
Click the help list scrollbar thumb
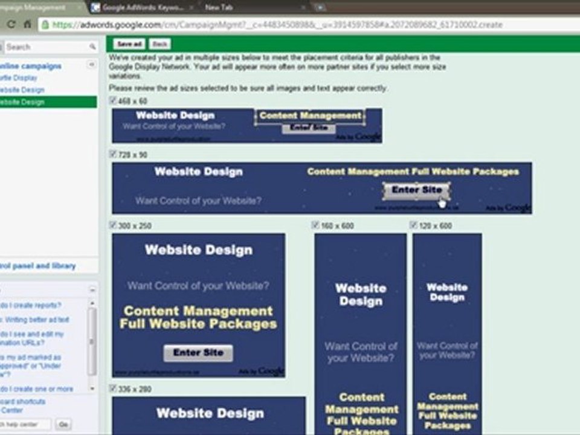(x=92, y=342)
